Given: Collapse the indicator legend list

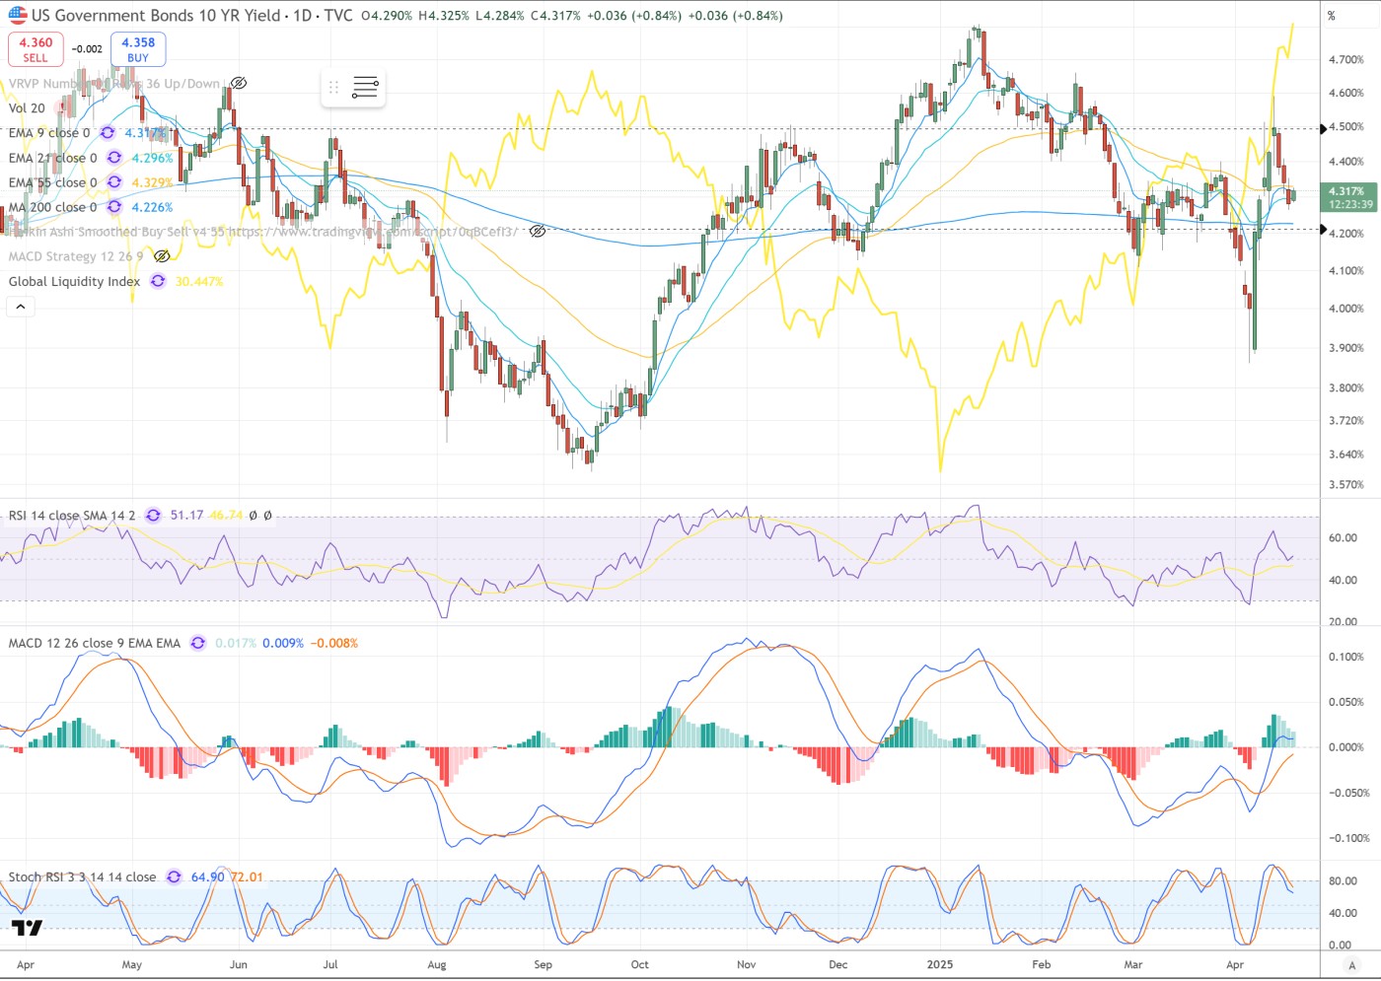Looking at the screenshot, I should 21,307.
